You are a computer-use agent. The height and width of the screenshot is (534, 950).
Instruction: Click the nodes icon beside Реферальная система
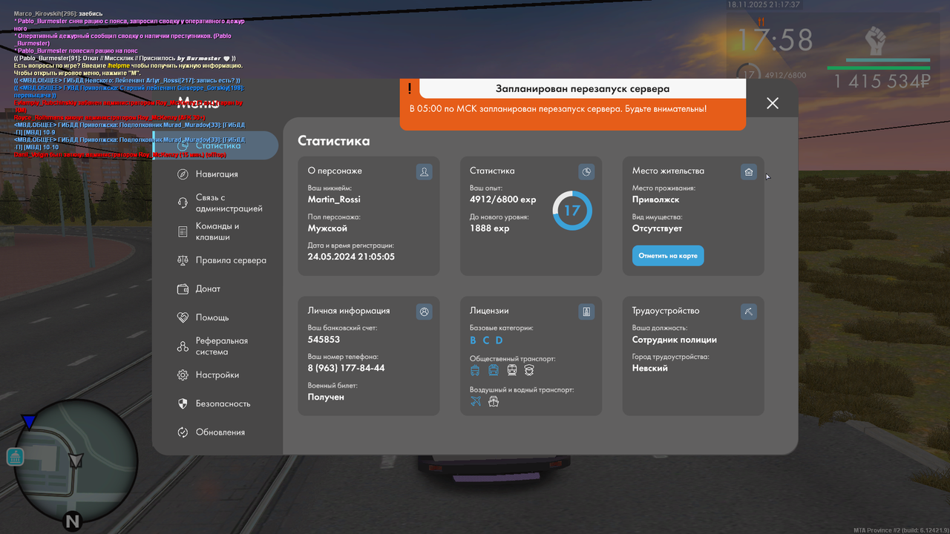183,346
